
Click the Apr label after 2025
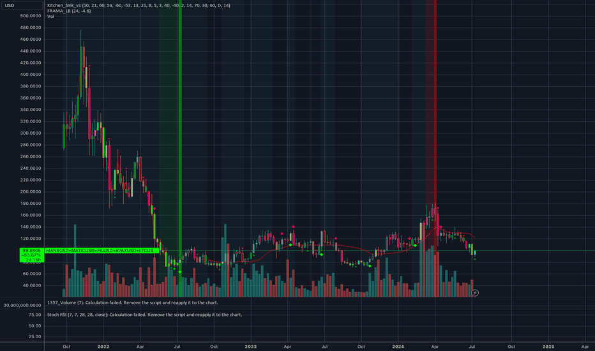pyautogui.click(x=585, y=347)
